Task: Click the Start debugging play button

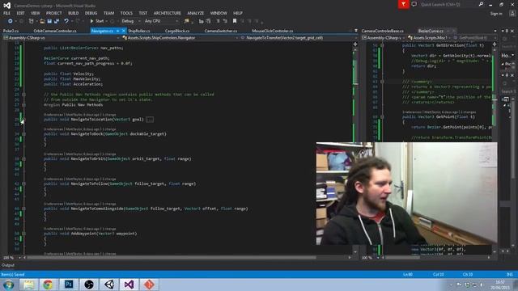Action: point(97,21)
